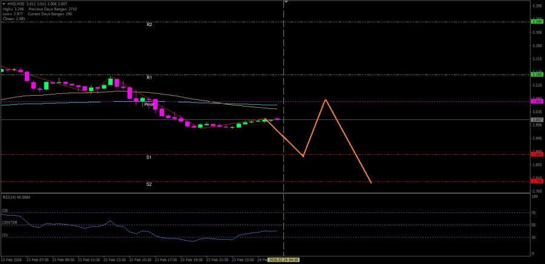The width and height of the screenshot is (545, 264).
Task: Click the S2 support level label
Action: pos(149,184)
